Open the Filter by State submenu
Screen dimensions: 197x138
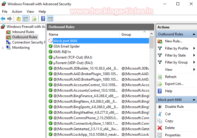194,55
